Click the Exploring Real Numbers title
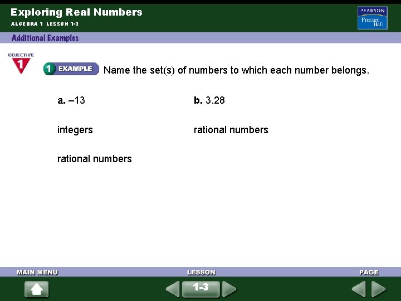401x301 pixels. [76, 12]
